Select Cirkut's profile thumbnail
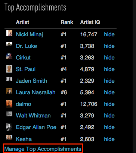The height and width of the screenshot is (153, 136). point(9,56)
